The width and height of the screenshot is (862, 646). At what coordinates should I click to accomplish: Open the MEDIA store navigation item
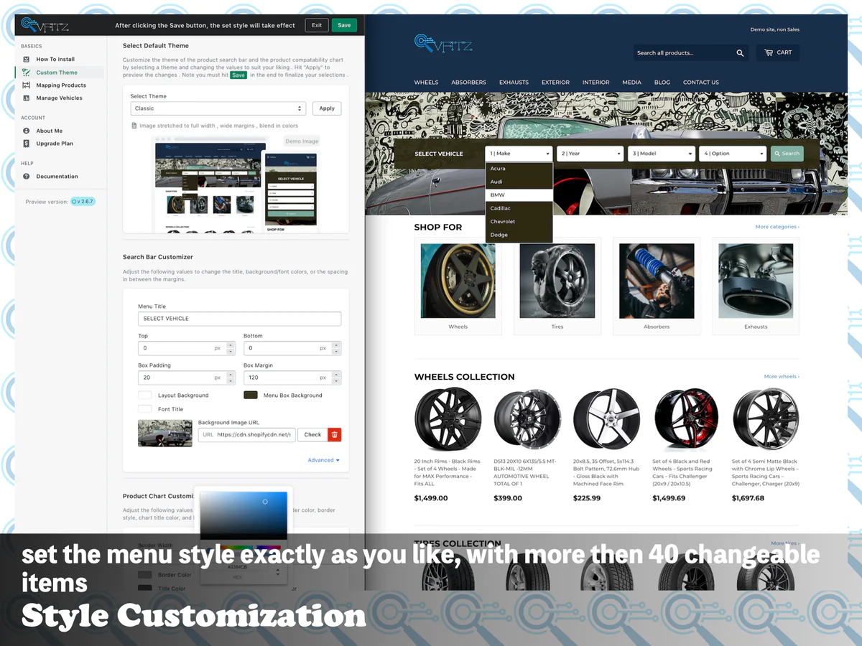pyautogui.click(x=631, y=83)
